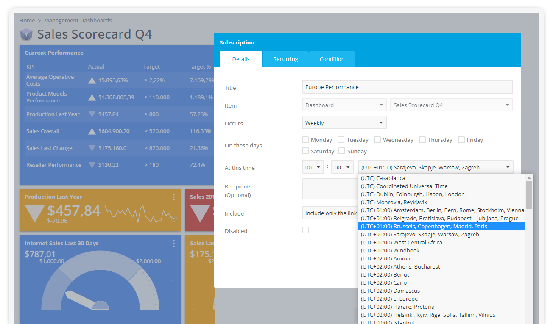Click the Sales Scorecard cube icon
The image size is (553, 324).
point(26,34)
